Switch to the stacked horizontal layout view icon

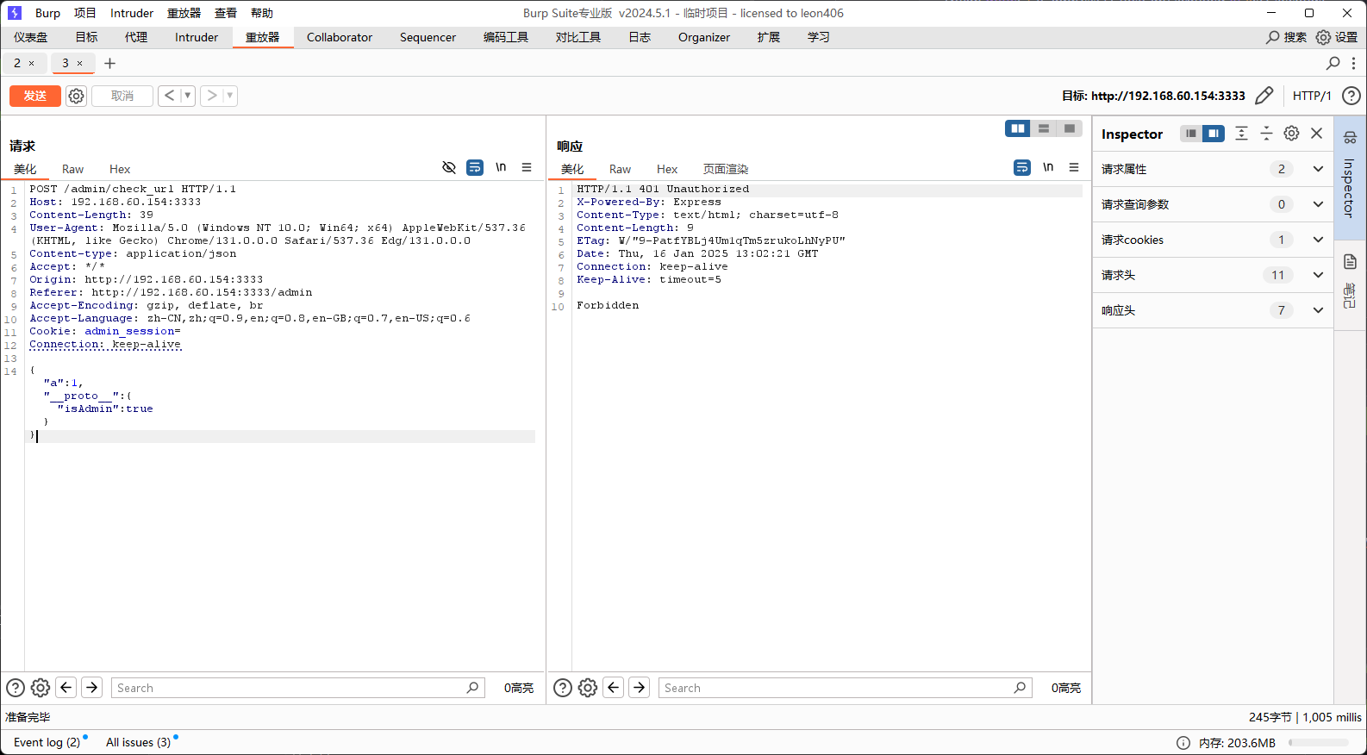pyautogui.click(x=1044, y=128)
